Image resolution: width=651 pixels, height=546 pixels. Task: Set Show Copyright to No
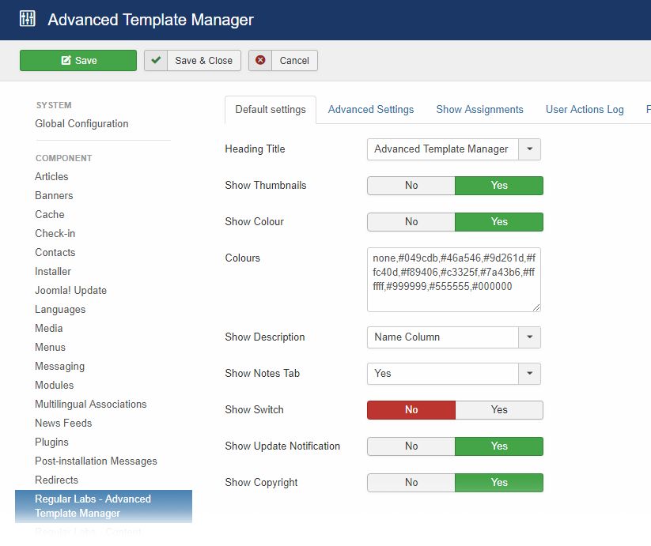click(x=411, y=483)
